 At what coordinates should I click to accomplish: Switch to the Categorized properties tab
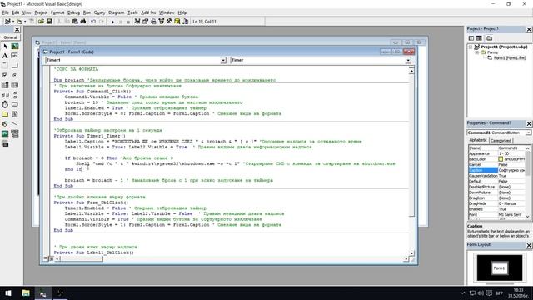click(501, 141)
